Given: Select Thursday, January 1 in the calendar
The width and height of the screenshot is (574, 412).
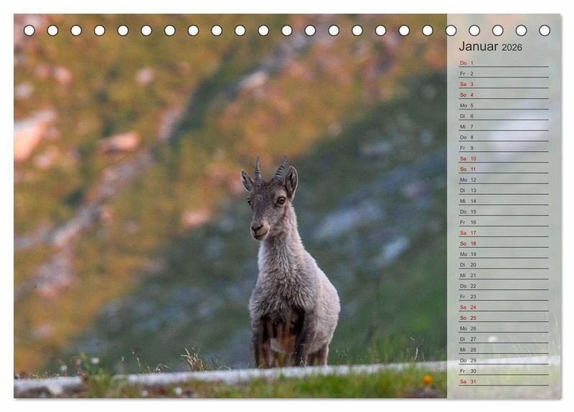Looking at the screenshot, I should [x=467, y=63].
